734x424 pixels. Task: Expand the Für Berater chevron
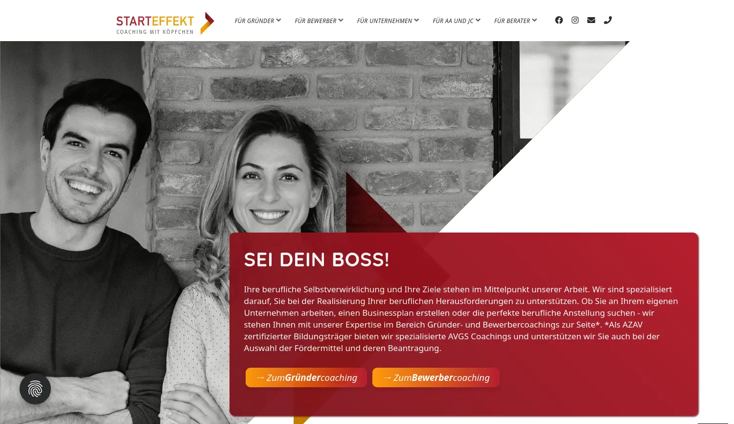pos(534,20)
